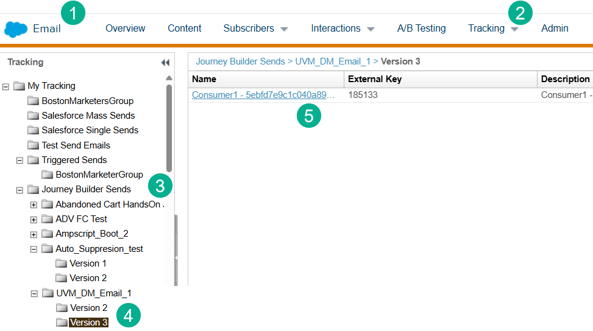The width and height of the screenshot is (593, 331).
Task: Open the Content menu item
Action: pos(185,29)
